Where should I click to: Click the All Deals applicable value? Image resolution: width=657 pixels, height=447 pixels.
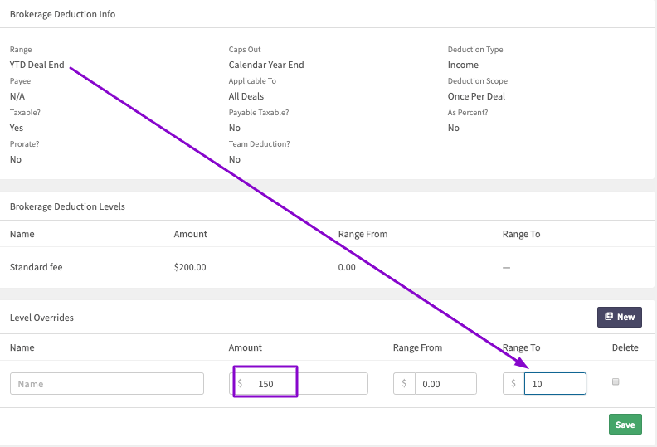246,96
